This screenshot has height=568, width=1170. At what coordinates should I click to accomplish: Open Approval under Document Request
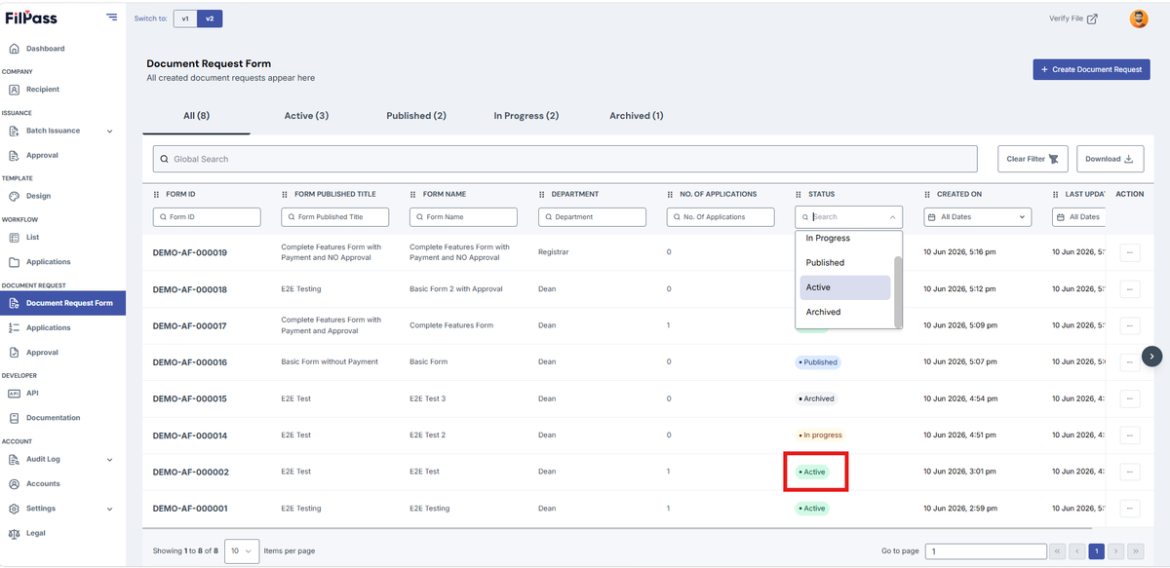click(x=42, y=353)
